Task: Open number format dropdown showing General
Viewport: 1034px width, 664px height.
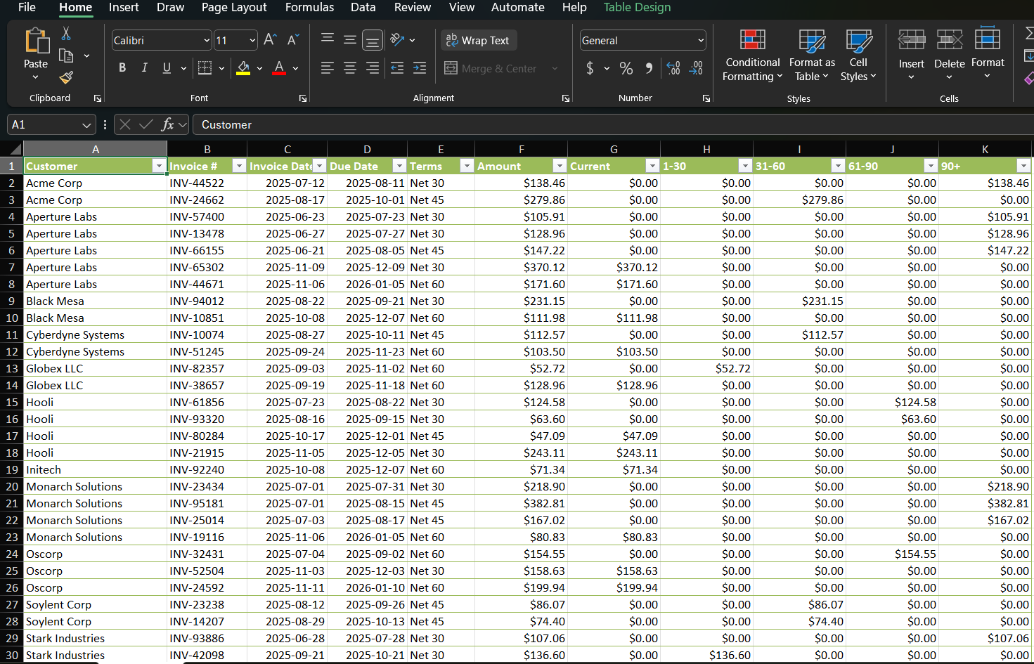Action: coord(700,41)
